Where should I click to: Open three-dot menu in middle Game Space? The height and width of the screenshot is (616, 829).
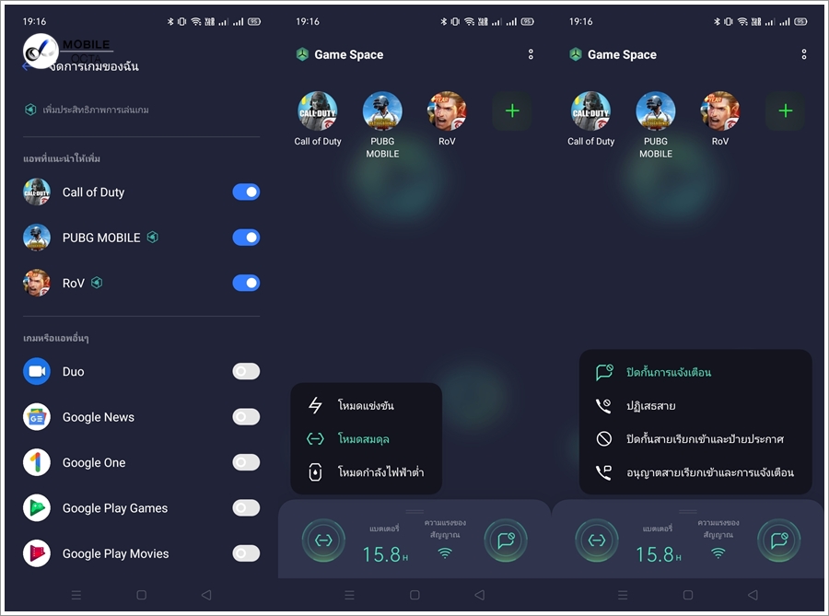pyautogui.click(x=531, y=54)
